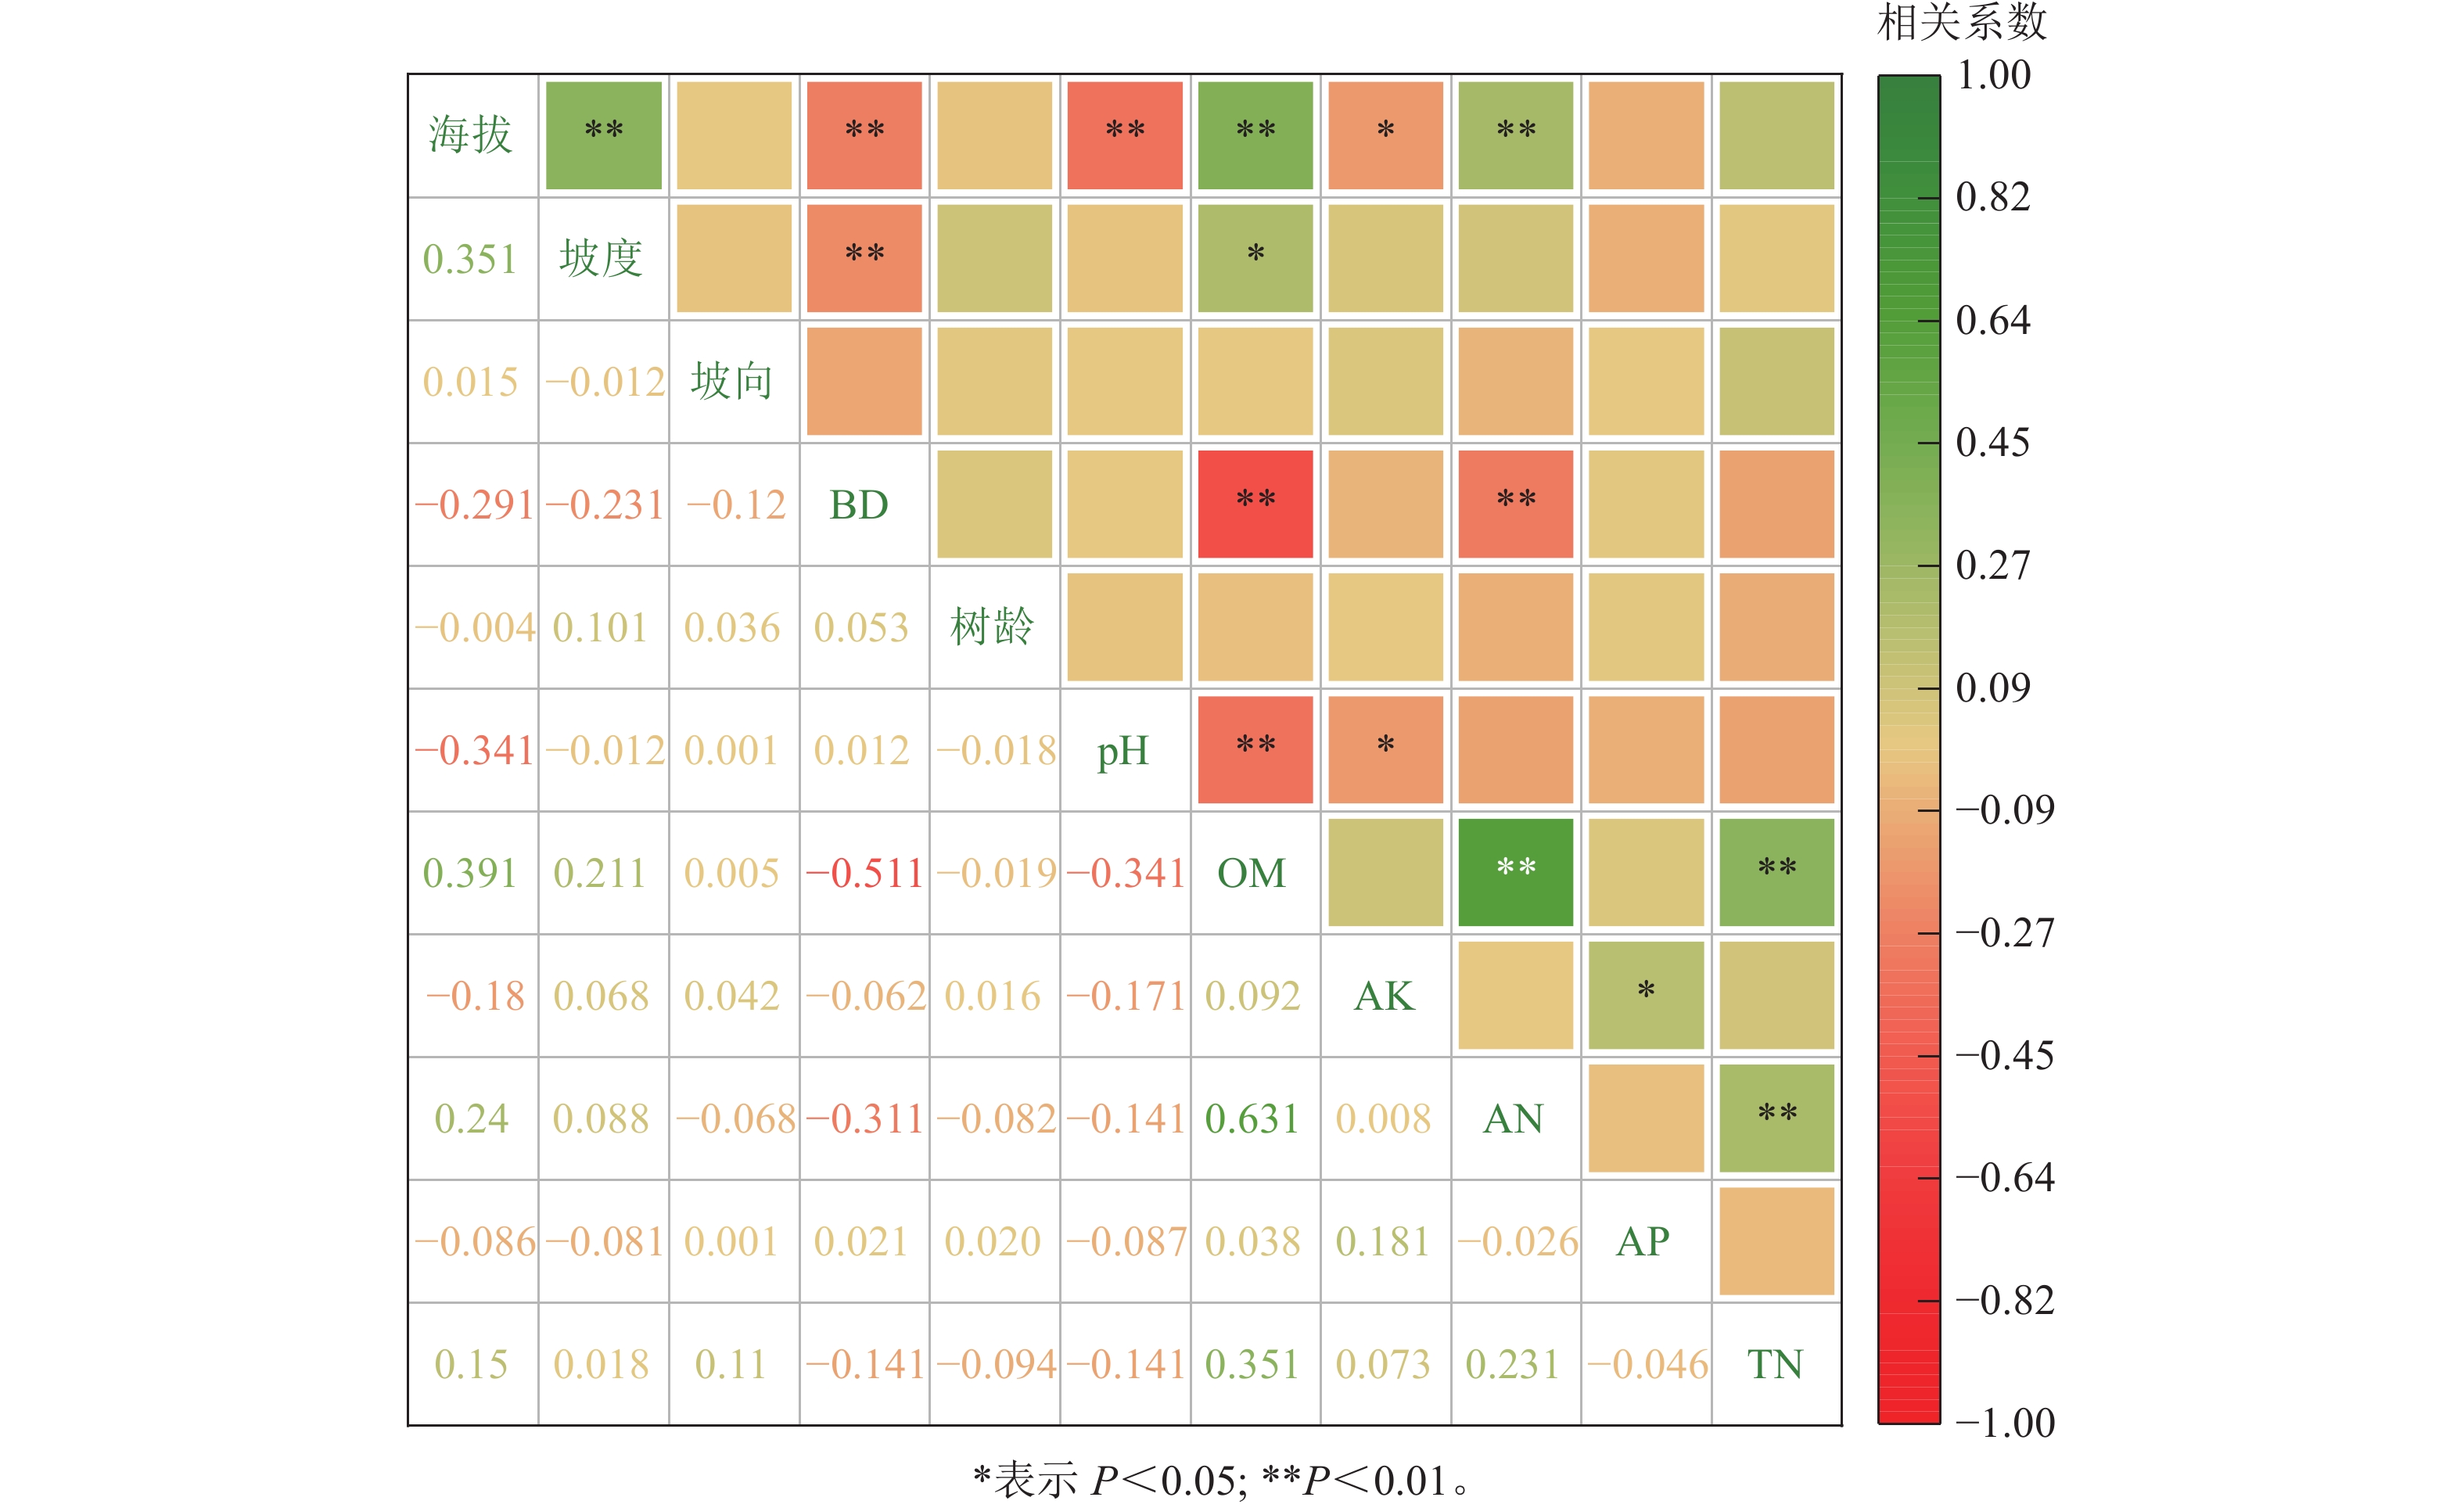The width and height of the screenshot is (2464, 1508).
Task: Select the 树龄 diagonal label
Action: [992, 627]
